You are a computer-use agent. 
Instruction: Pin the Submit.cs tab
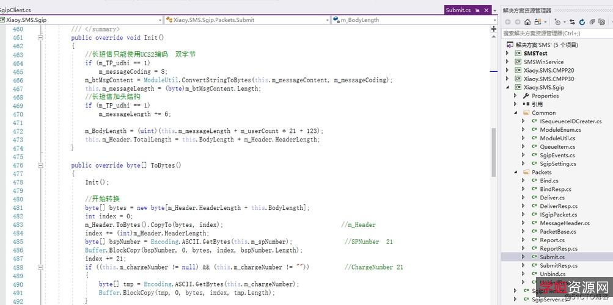pos(478,10)
